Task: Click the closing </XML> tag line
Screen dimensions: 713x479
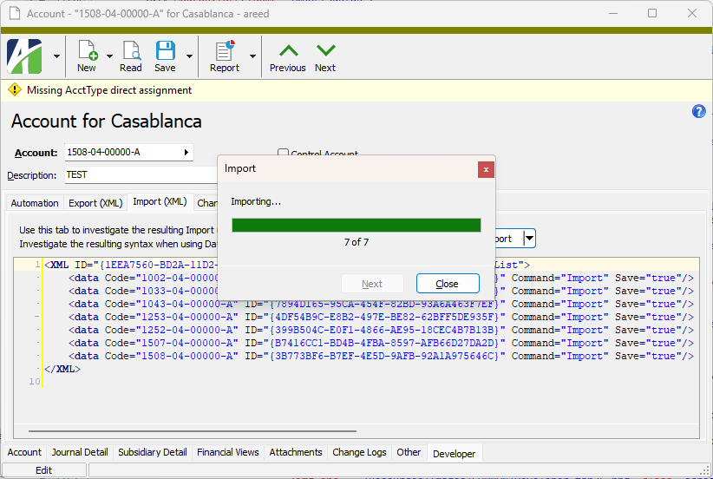Action: tap(62, 369)
